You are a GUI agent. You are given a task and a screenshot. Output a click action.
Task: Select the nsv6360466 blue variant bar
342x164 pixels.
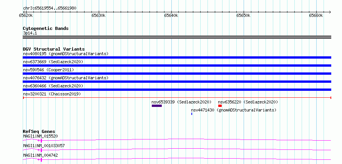click(177, 90)
